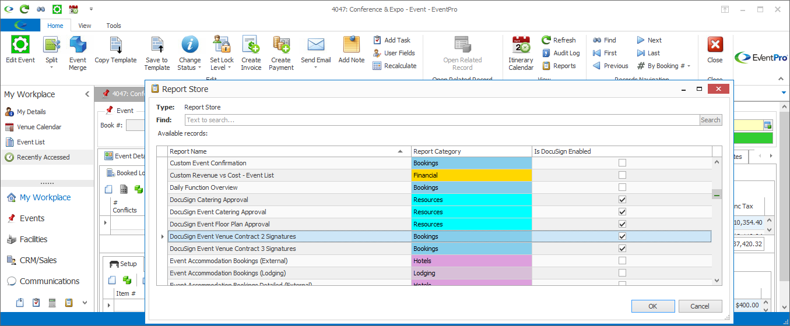Click the pink Hotels category cell
This screenshot has height=326, width=790.
click(471, 261)
